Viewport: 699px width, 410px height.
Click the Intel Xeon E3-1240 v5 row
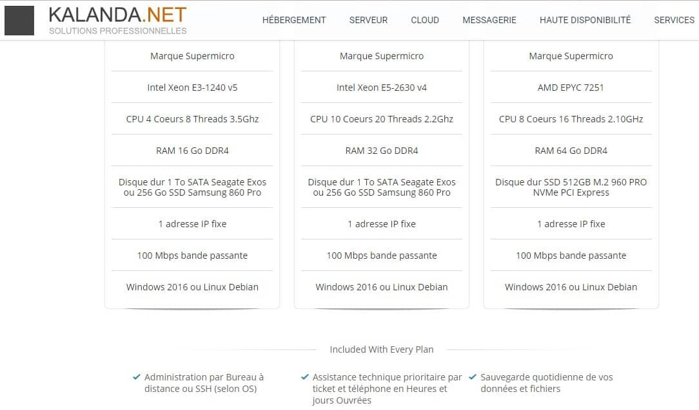[x=192, y=88]
